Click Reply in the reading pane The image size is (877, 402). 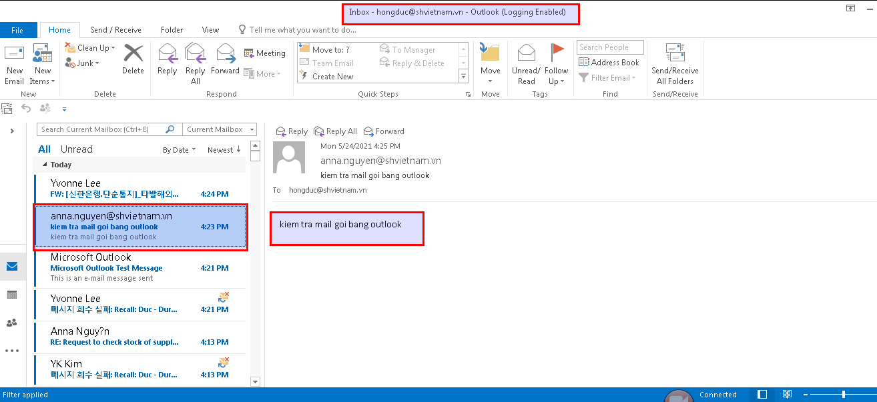point(292,131)
